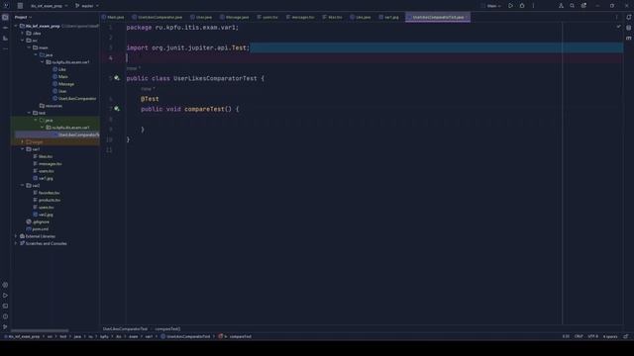Screen dimensions: 634x356
Task: Expand External Libraries node
Action: [x=16, y=236]
